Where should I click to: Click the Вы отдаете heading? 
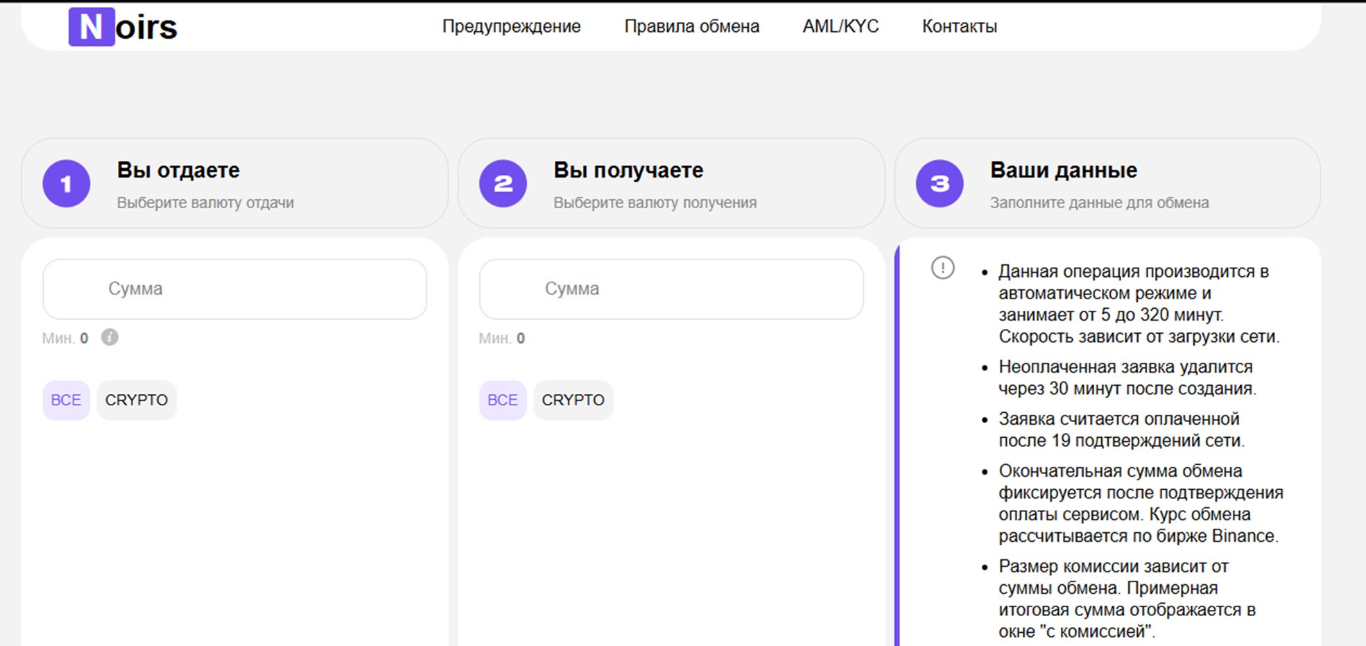tap(178, 170)
